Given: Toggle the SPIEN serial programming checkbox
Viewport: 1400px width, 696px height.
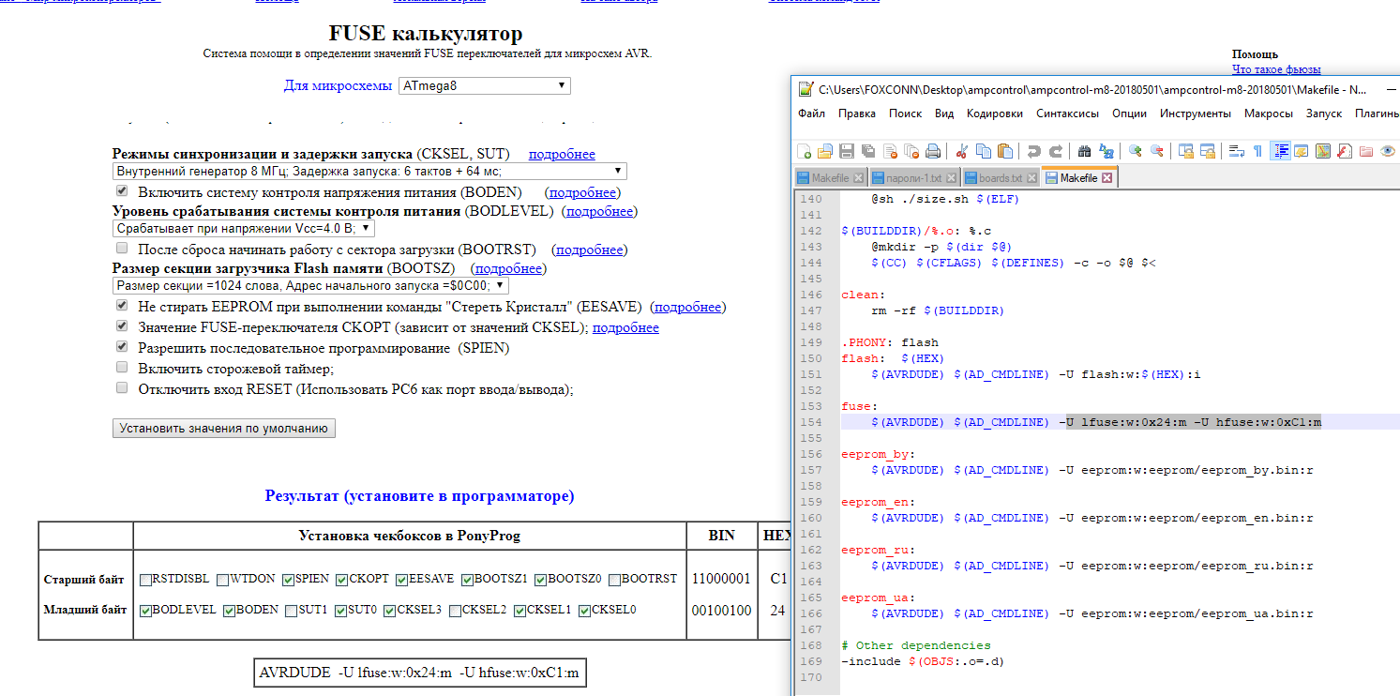Looking at the screenshot, I should 122,347.
